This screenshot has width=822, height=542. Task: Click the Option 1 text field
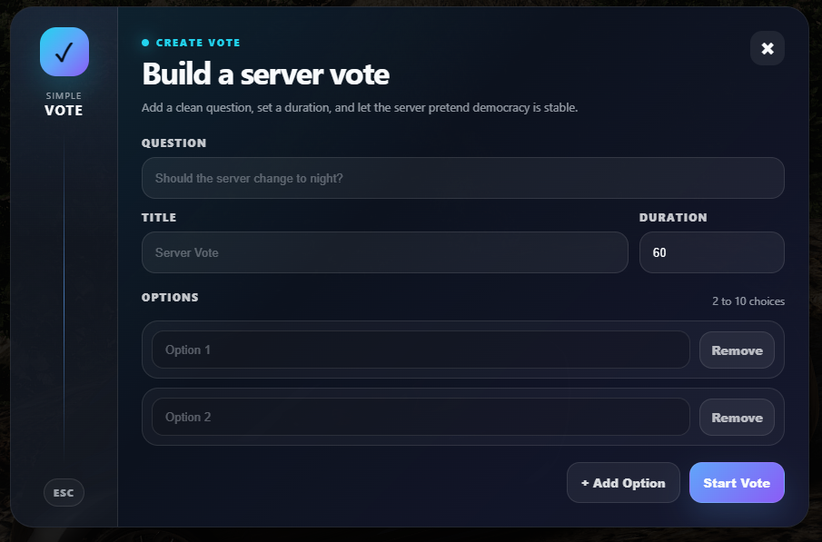(421, 350)
